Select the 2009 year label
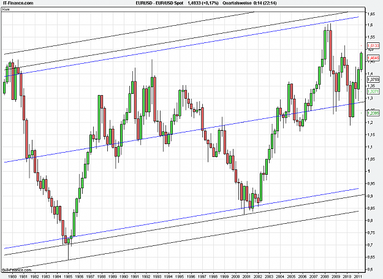This screenshot has width=383, height=279. pyautogui.click(x=336, y=277)
